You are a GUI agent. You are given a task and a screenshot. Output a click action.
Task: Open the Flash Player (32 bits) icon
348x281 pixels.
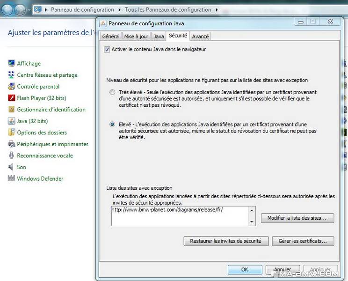(11, 98)
